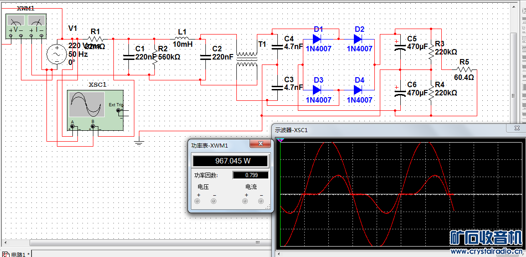Select the V1 AC voltage source symbol

tap(58, 54)
